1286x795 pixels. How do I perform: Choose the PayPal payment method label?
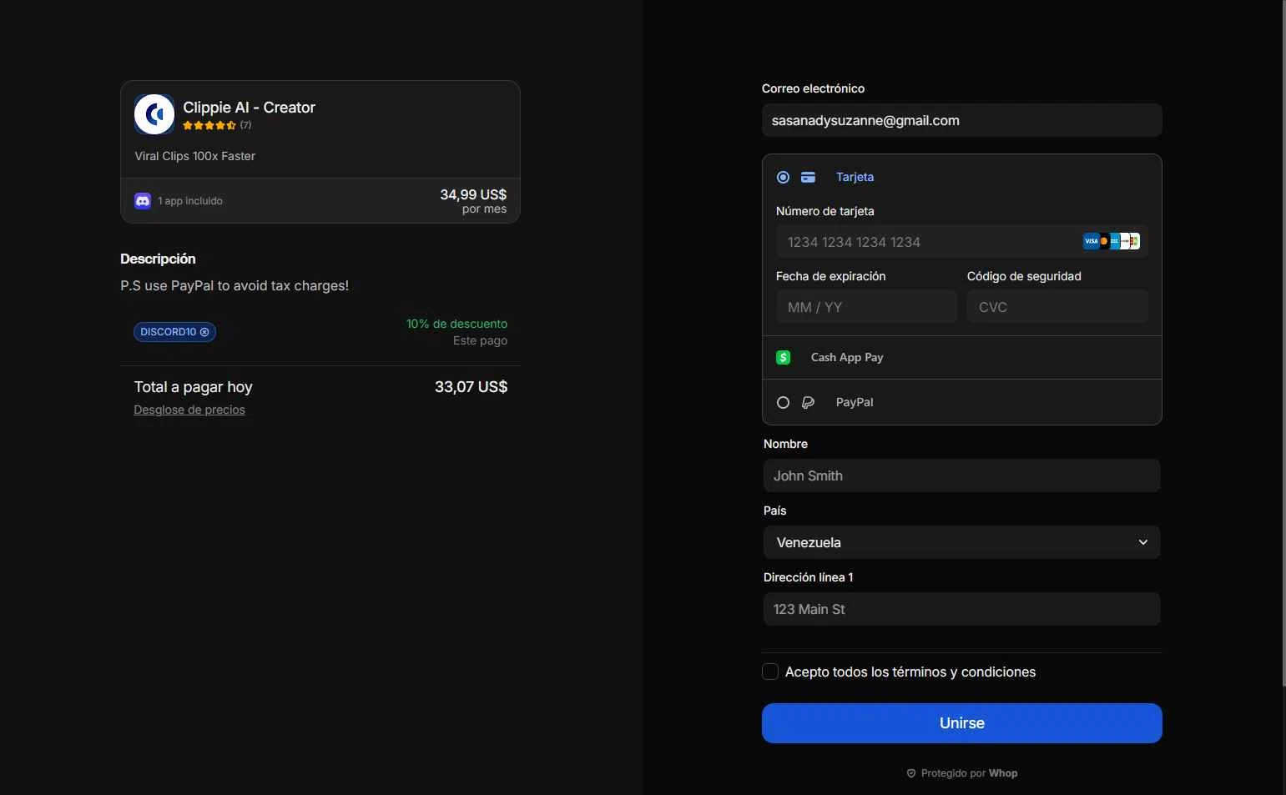coord(855,402)
